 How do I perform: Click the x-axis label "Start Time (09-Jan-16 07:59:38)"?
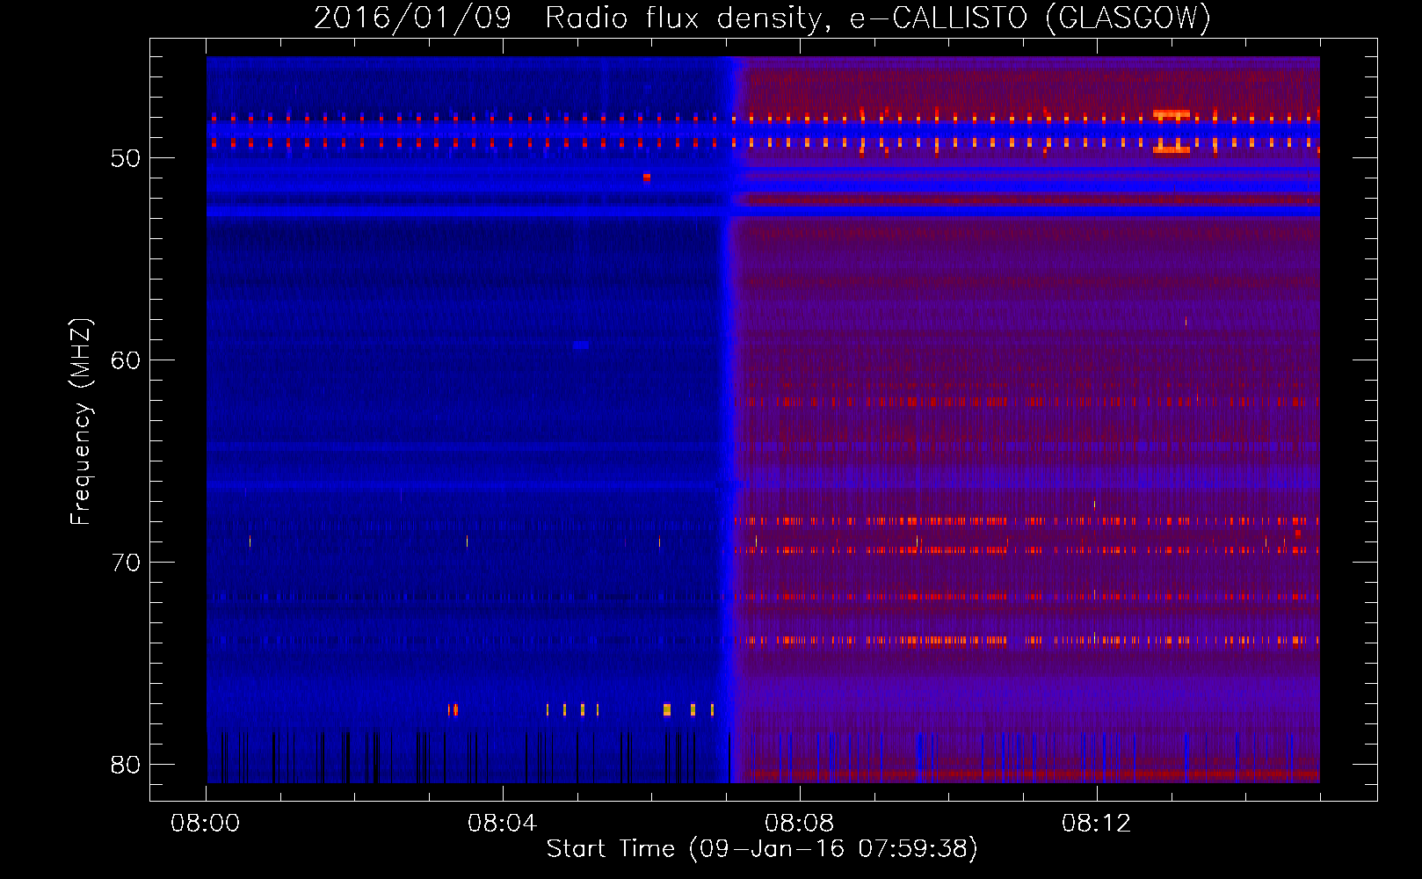point(762,849)
